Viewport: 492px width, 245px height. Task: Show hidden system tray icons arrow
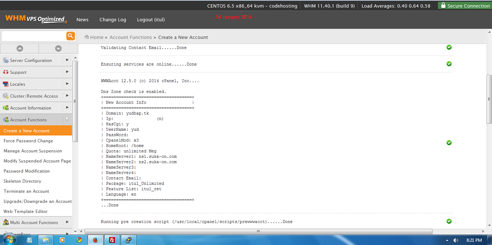pyautogui.click(x=447, y=240)
